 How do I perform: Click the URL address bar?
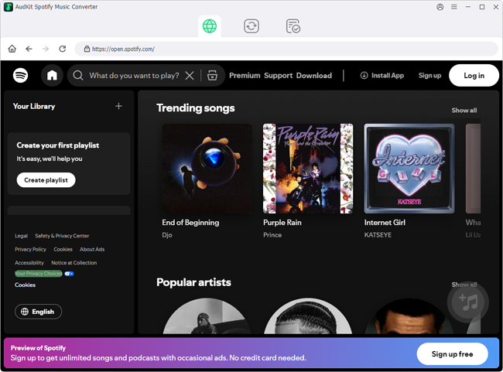(286, 49)
